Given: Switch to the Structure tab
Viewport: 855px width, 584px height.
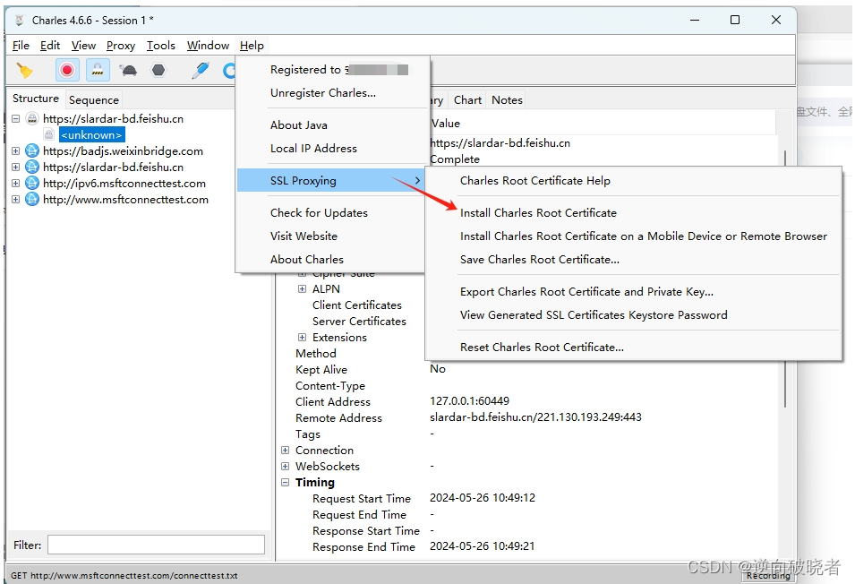Looking at the screenshot, I should pos(36,99).
